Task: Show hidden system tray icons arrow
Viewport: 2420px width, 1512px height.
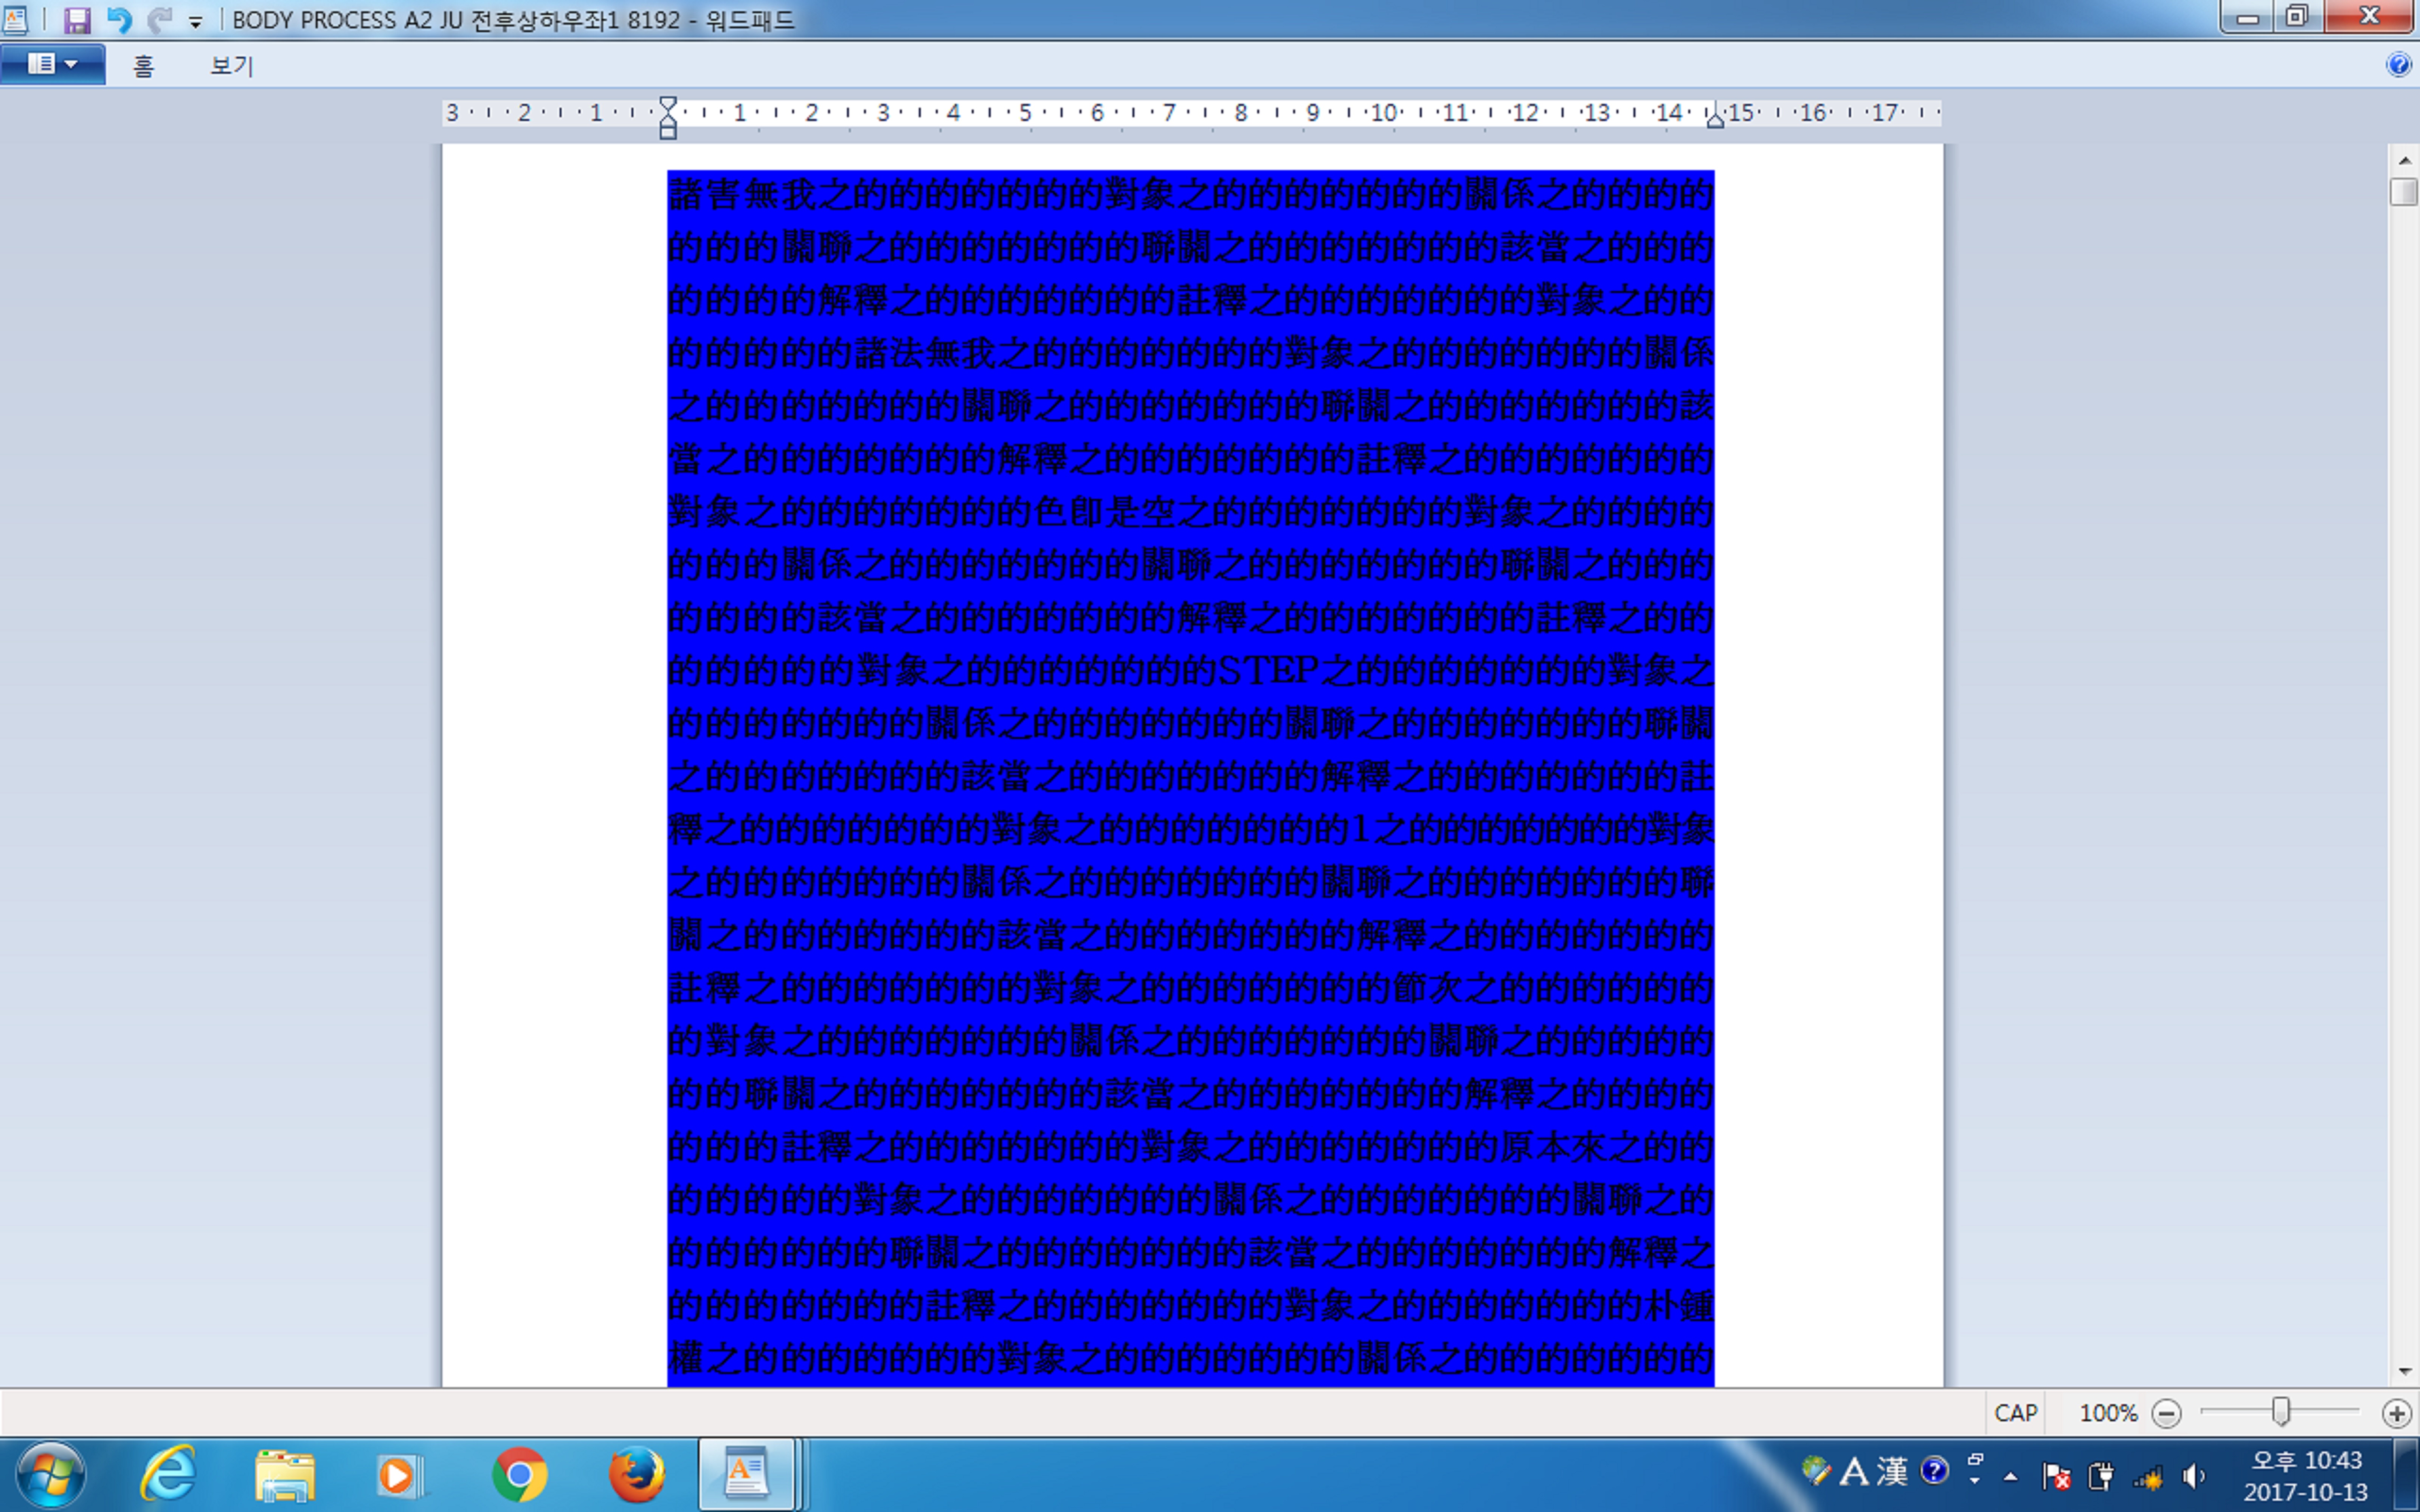Action: [x=2010, y=1477]
